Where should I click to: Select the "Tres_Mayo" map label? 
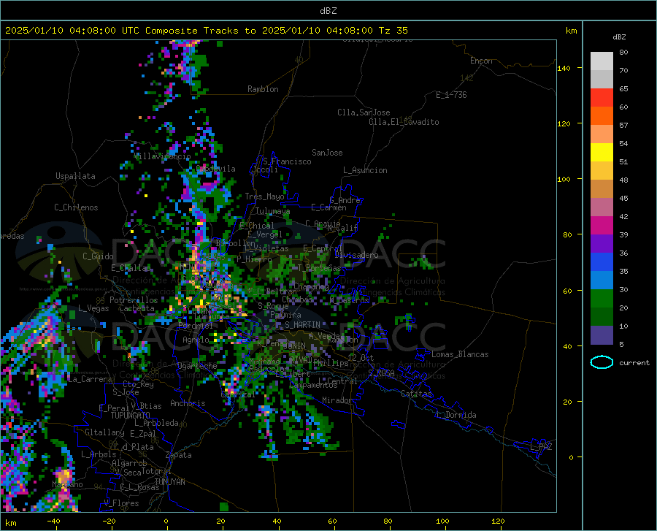264,196
